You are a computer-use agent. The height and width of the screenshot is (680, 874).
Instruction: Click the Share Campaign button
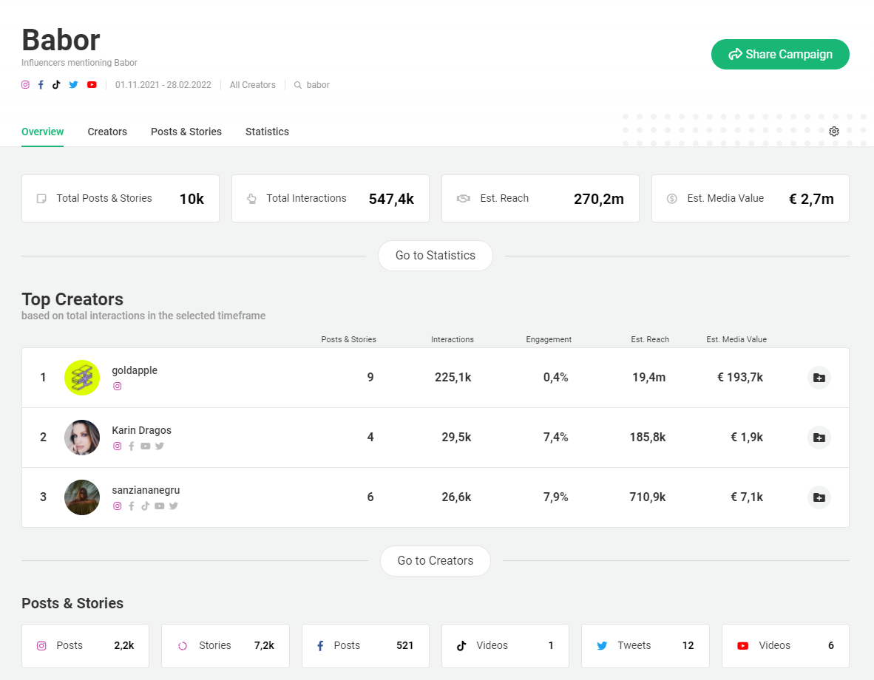click(780, 54)
